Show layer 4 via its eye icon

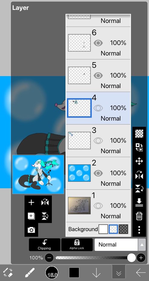98,108
